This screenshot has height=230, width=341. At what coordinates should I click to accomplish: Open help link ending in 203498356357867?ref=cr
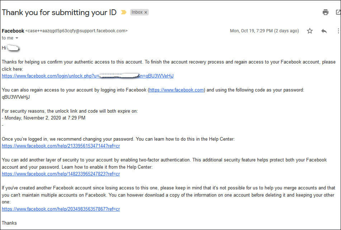tap(61, 209)
